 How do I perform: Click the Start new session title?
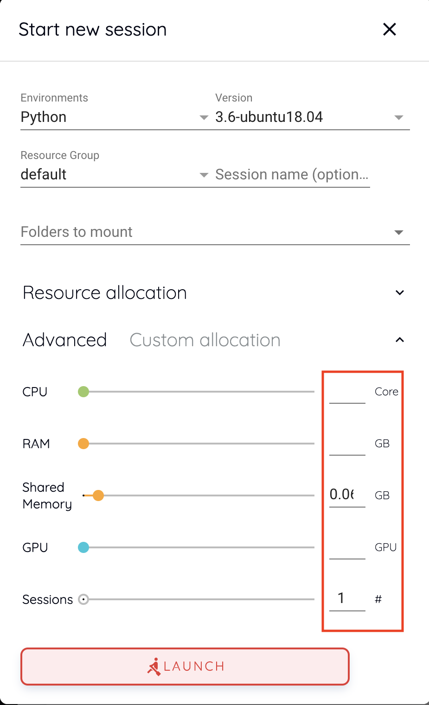[92, 29]
